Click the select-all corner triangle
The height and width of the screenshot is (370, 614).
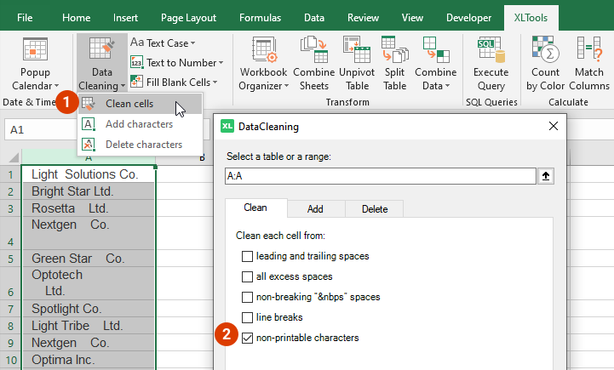coord(14,157)
